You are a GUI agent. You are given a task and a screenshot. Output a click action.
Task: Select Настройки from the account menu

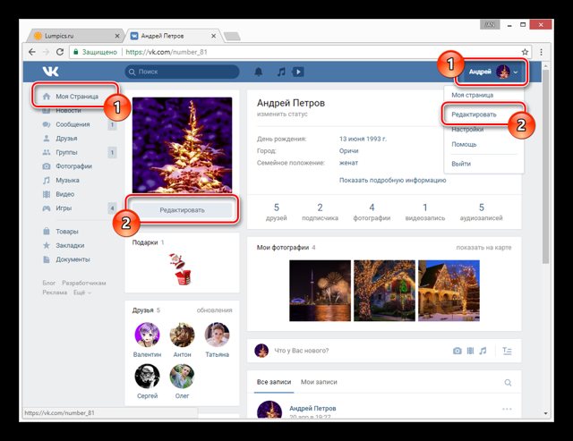[x=469, y=130]
